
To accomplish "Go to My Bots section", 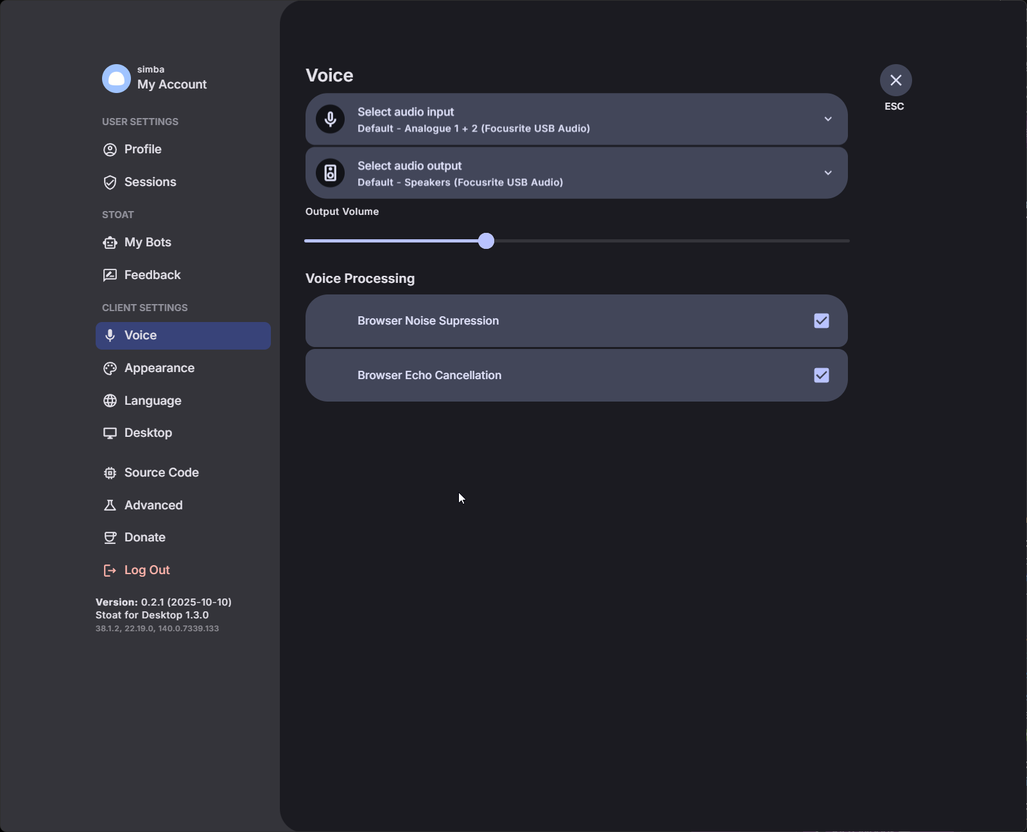I will click(x=183, y=242).
